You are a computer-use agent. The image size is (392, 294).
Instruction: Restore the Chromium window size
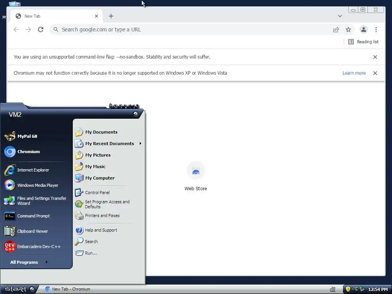click(x=363, y=10)
